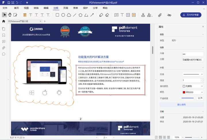This screenshot has width=207, height=140.
Task: Open the search sidebar panel
Action: tap(4, 54)
